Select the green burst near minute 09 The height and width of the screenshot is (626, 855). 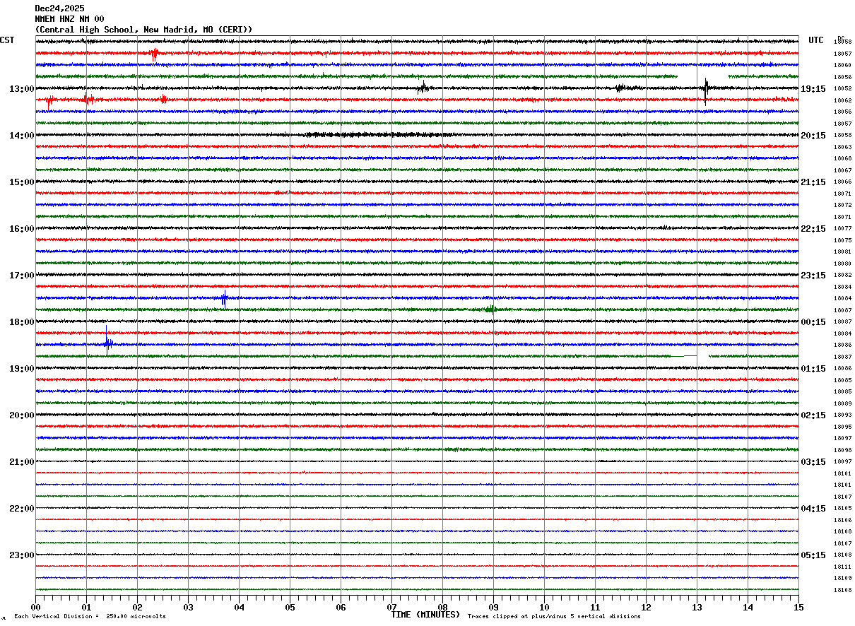[x=490, y=309]
